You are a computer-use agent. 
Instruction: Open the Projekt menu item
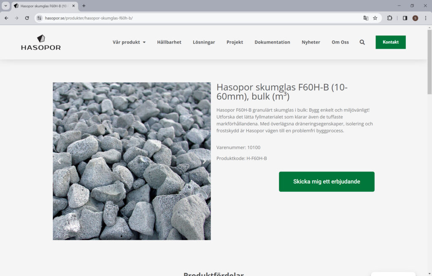(235, 42)
